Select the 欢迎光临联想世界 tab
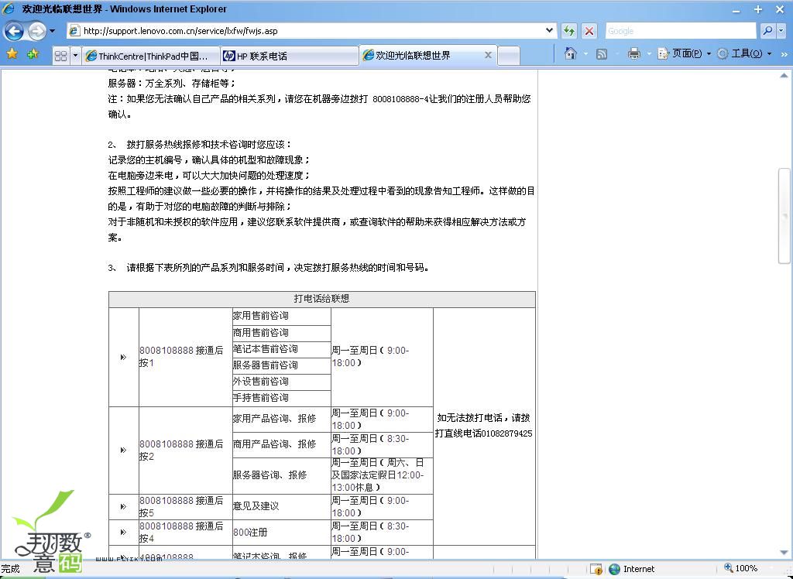793x579 pixels. click(x=427, y=55)
